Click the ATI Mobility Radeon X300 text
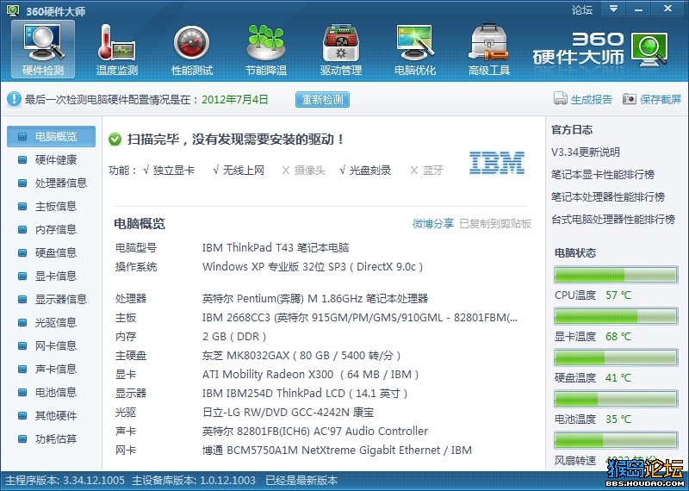The image size is (689, 491). [x=311, y=375]
